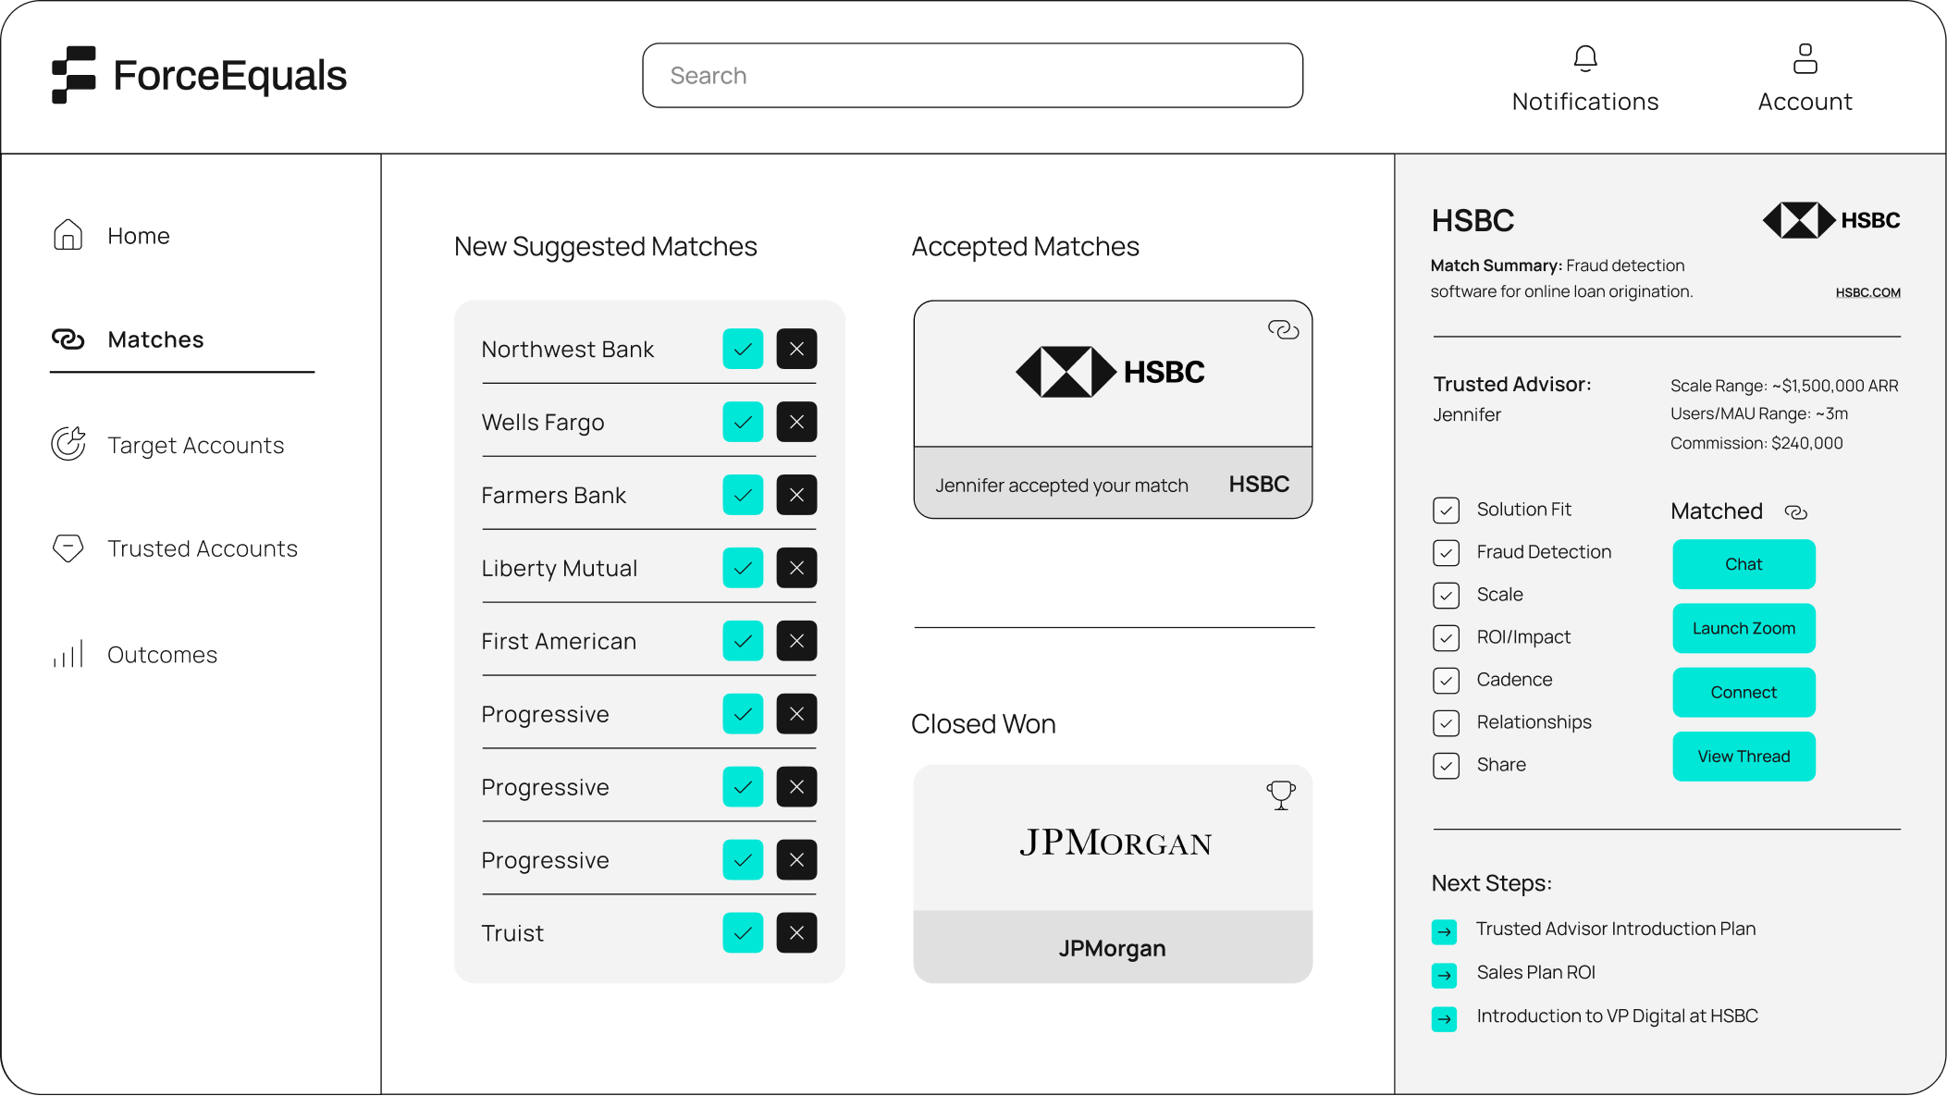Click the Matches link icon in sidebar
The height and width of the screenshot is (1096, 1947).
point(68,339)
